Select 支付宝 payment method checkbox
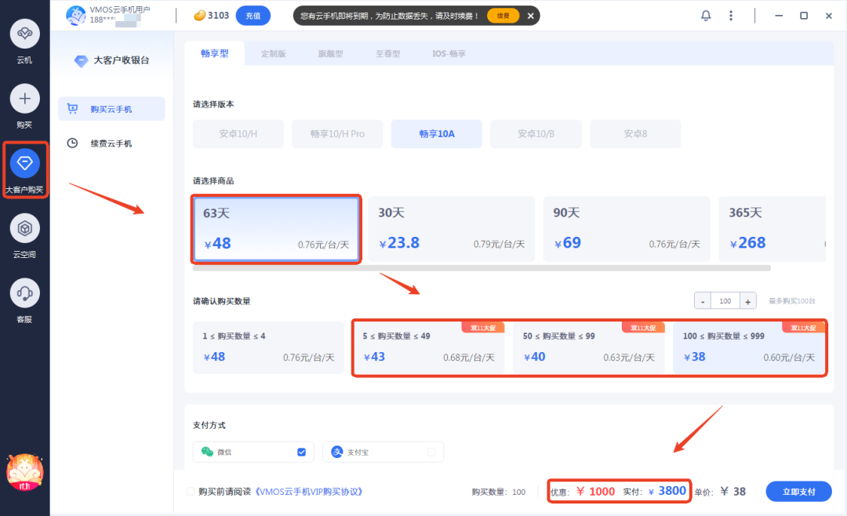Screen dimensions: 847x516 click(431, 452)
